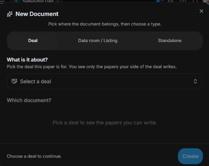Open the Select a deal dropdown

point(105,81)
